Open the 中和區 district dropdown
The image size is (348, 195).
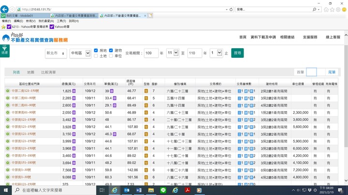(x=80, y=53)
